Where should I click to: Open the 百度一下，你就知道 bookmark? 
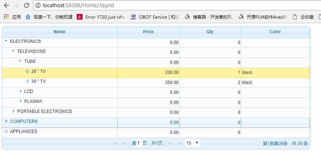point(49,17)
